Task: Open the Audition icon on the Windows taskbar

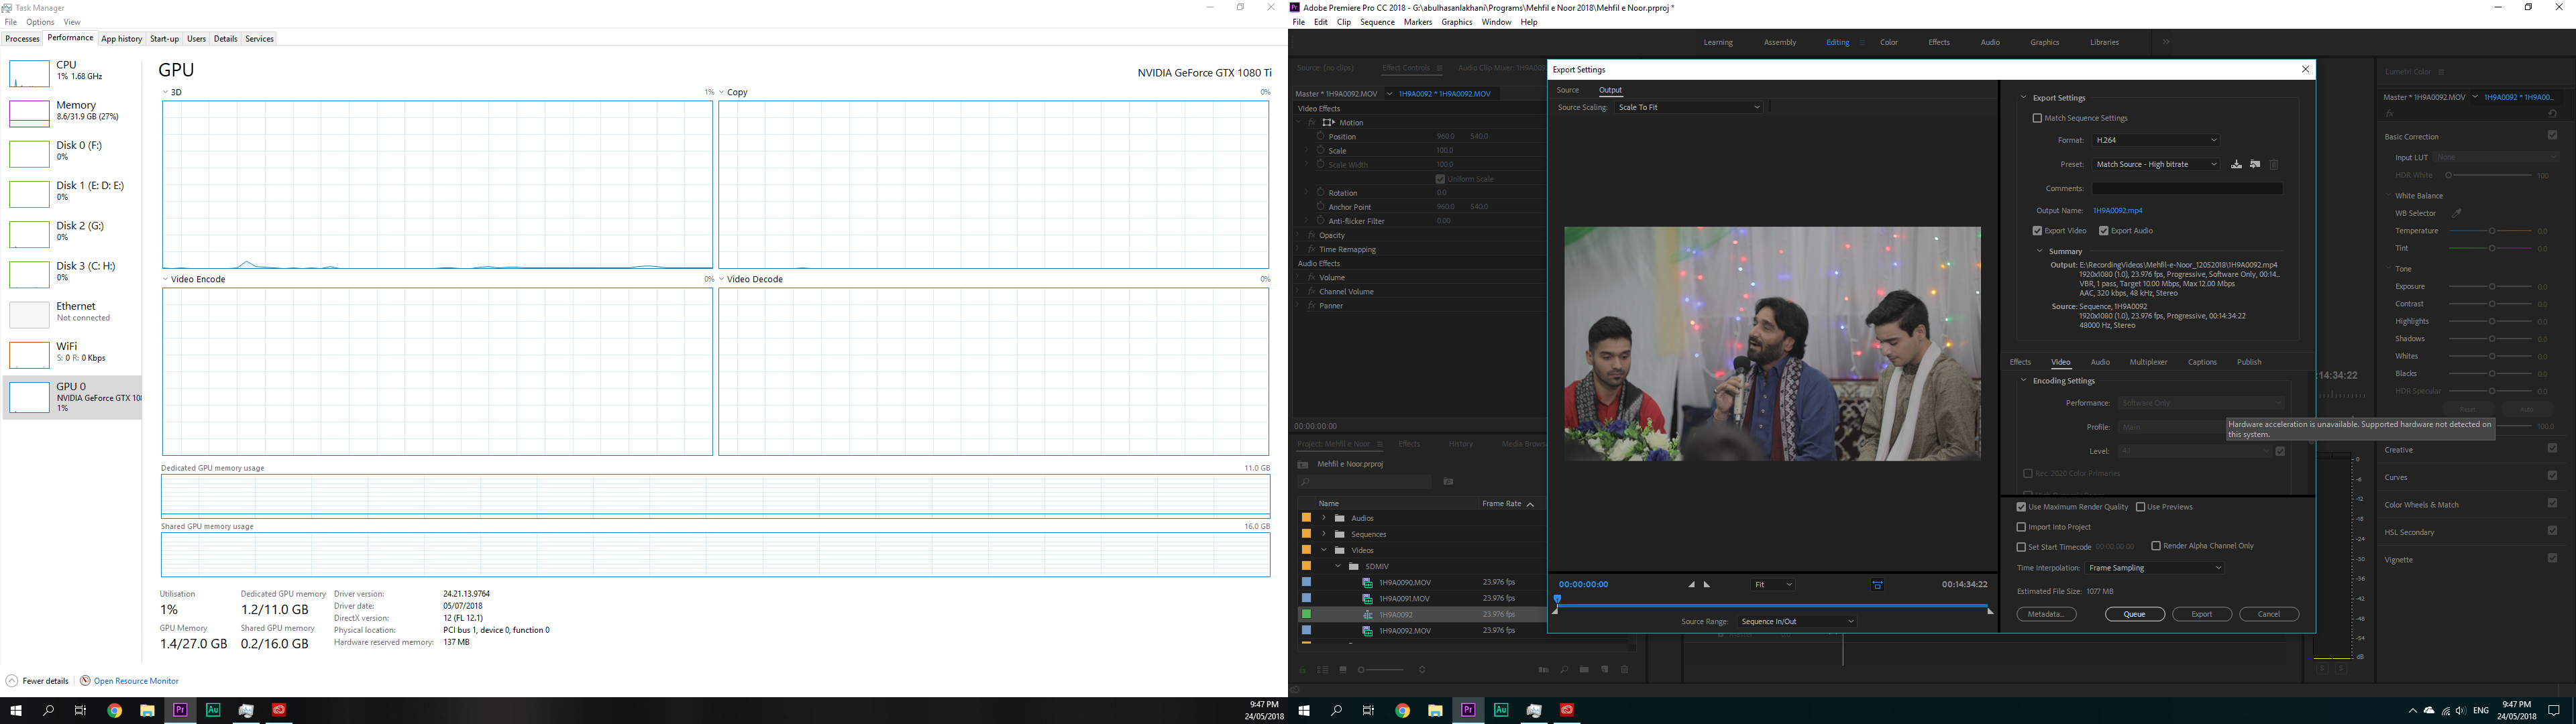Action: pos(1501,710)
